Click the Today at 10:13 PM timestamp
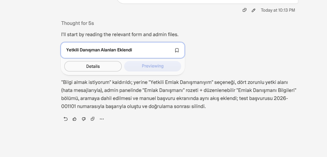This screenshot has height=157, width=327. coord(278,10)
